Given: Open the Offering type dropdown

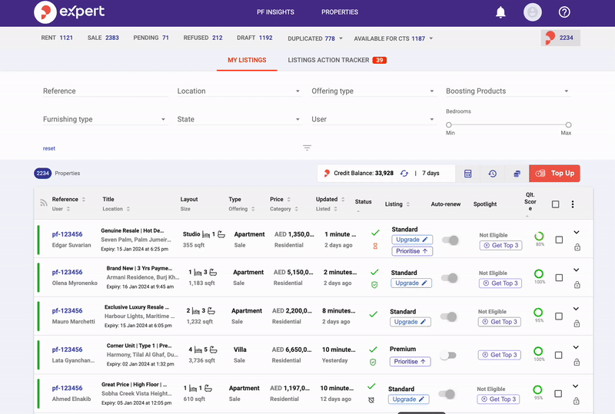Looking at the screenshot, I should point(373,91).
